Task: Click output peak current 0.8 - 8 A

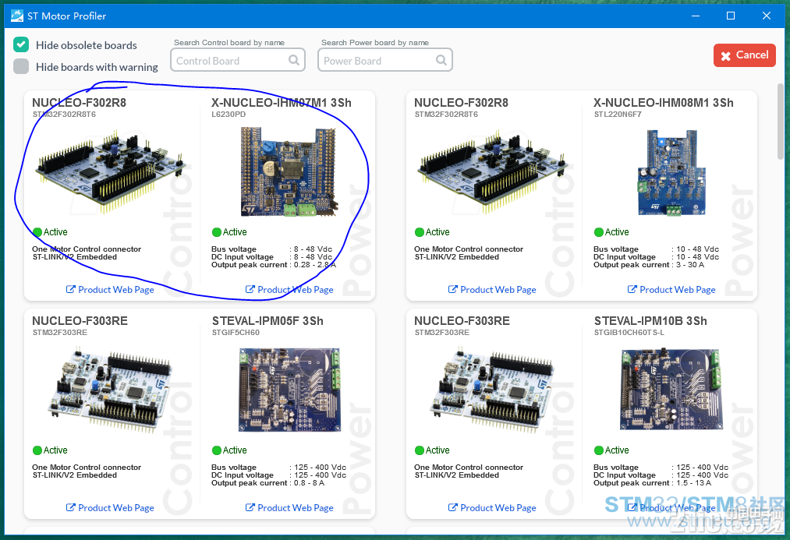Action: click(x=268, y=483)
